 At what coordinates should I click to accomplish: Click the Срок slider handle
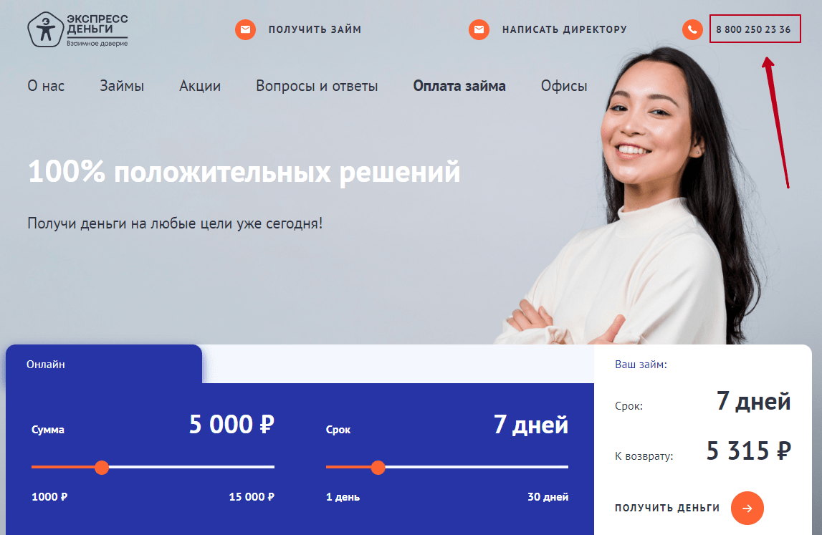pyautogui.click(x=378, y=468)
